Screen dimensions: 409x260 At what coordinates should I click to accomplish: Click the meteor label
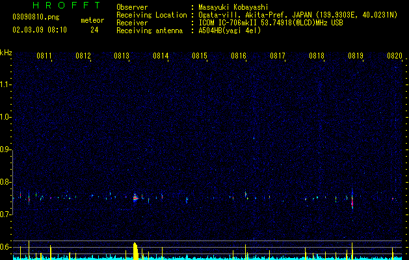[92, 20]
